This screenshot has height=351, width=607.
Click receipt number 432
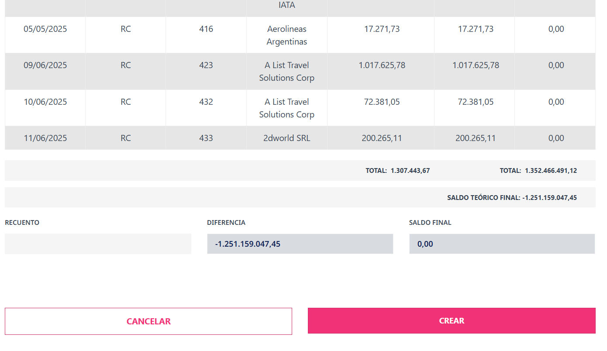(206, 102)
